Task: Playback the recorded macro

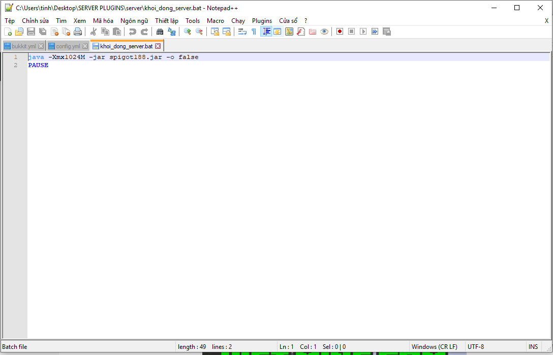Action: click(x=363, y=31)
